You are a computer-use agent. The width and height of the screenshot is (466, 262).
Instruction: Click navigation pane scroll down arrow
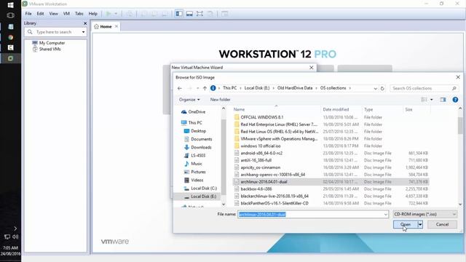[224, 205]
